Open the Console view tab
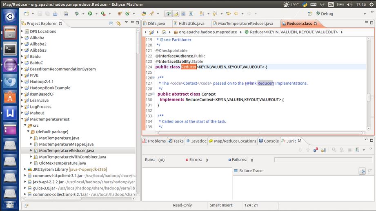Screen dimensions: 376x211 point(269,141)
